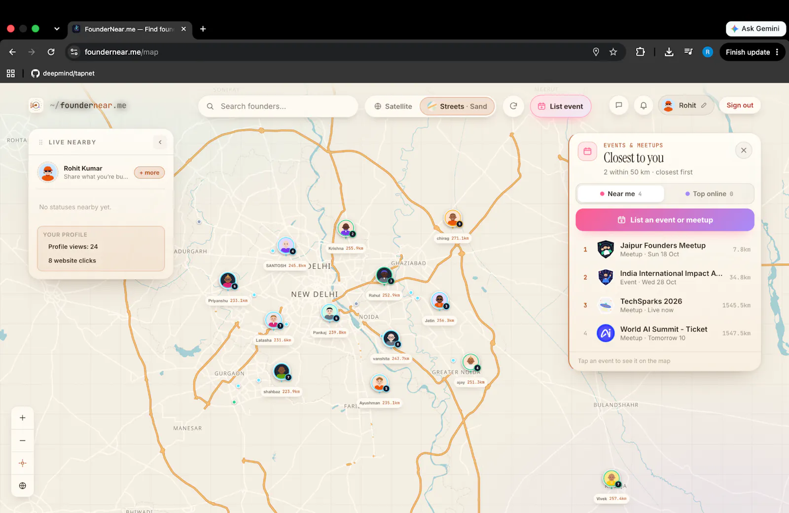Click + more on Rohit Kumar status
The width and height of the screenshot is (789, 513).
pos(149,173)
